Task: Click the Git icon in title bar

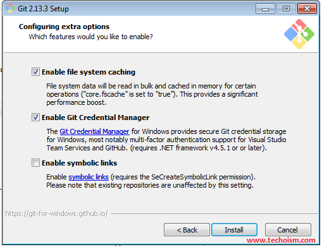Action: pyautogui.click(x=10, y=9)
